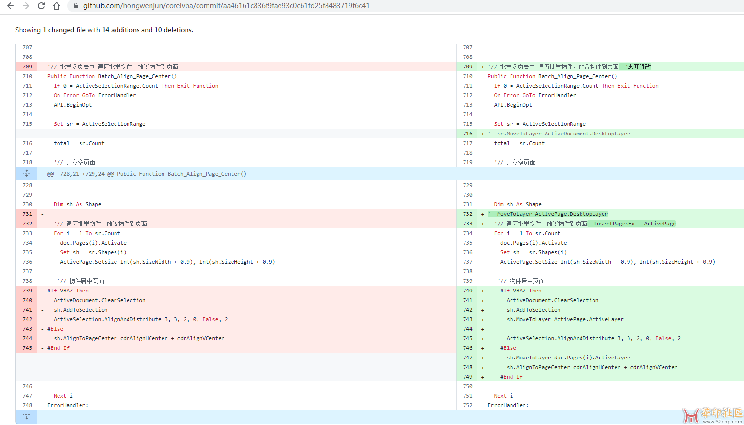Click left 'ActivePage.SetSize' line 736
This screenshot has height=425, width=744.
(x=167, y=262)
